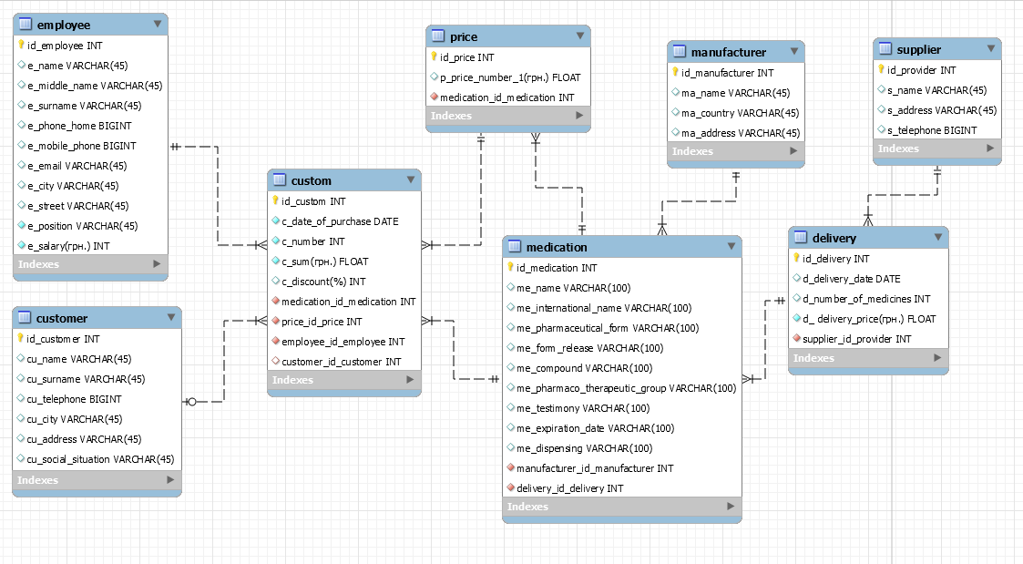Select the e_mobile_phone BIGINT column

(91, 146)
